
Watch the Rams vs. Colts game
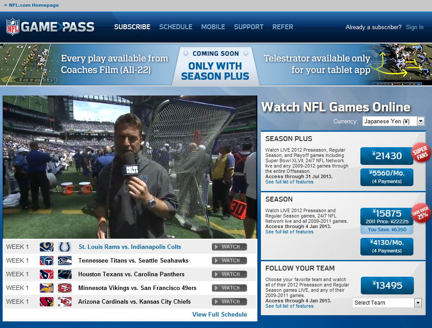click(229, 247)
